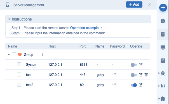Viewport: 169px width, 104px height.
Task: Open the puzzle piece extensions icon
Action: 163,99
